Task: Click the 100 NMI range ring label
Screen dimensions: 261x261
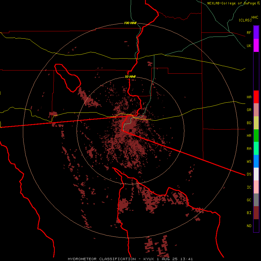Action: click(130, 23)
